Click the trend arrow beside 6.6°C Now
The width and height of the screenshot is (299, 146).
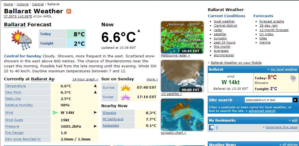click(x=139, y=30)
